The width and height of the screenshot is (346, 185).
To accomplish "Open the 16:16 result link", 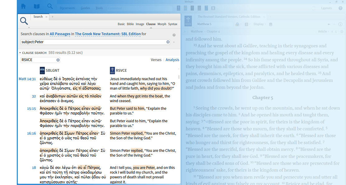I will [x=31, y=133].
